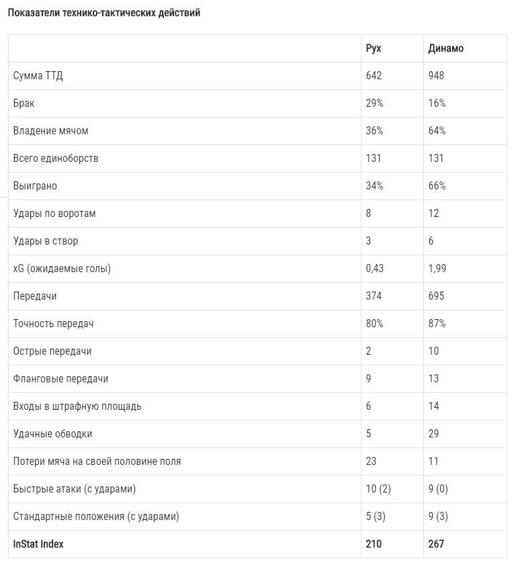Click the "Динамо" column header
The image size is (512, 563).
point(446,48)
